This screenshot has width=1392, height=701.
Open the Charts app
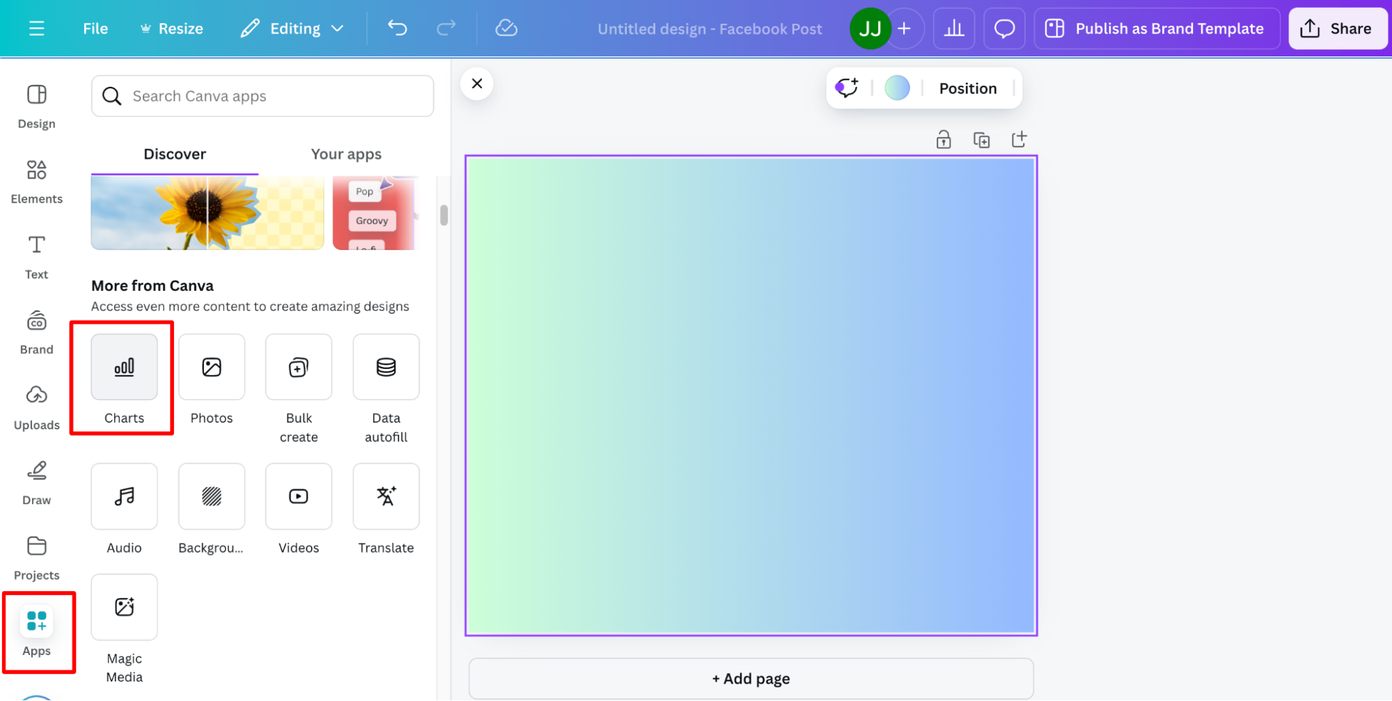pos(124,379)
